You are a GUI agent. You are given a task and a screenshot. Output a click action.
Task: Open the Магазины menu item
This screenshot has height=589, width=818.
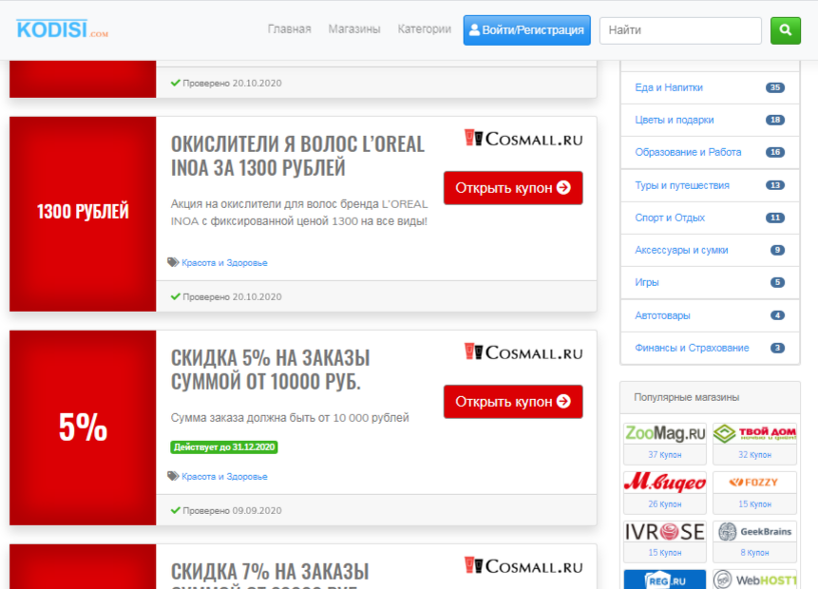click(x=354, y=29)
